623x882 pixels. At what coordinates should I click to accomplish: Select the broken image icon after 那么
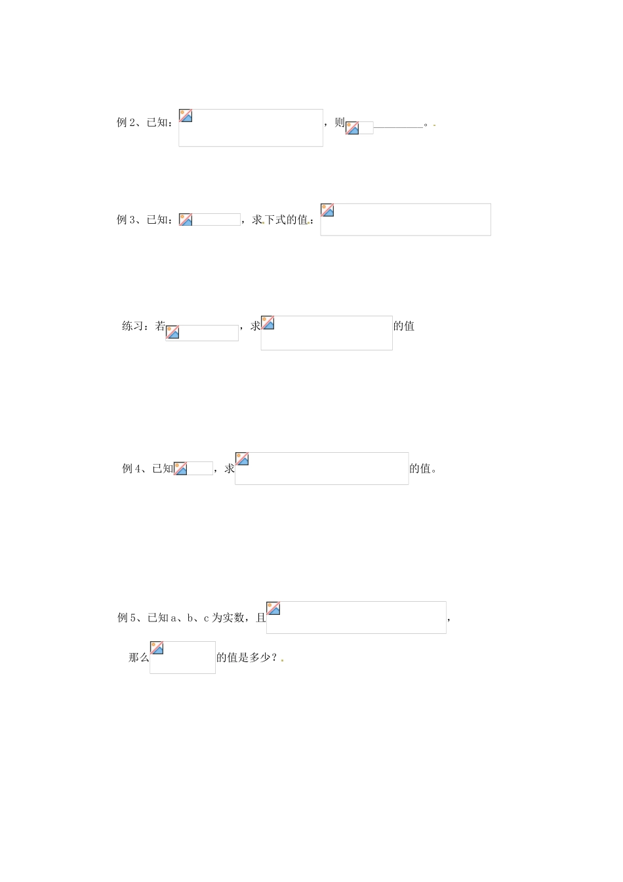tap(157, 648)
